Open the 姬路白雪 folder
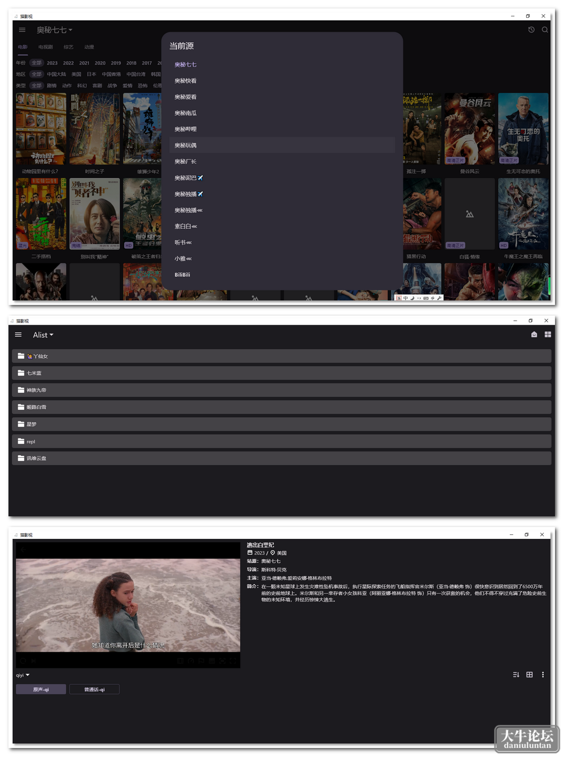The image size is (564, 757). 281,407
